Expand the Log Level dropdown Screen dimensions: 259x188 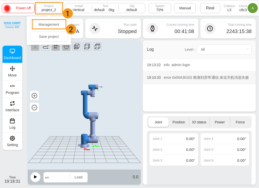coord(224,49)
